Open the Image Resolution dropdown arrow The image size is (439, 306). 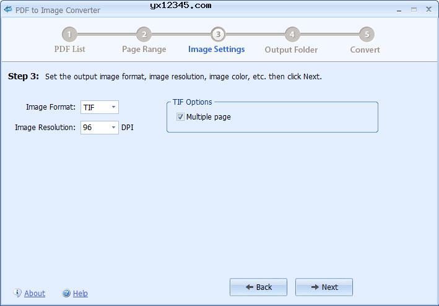(113, 128)
